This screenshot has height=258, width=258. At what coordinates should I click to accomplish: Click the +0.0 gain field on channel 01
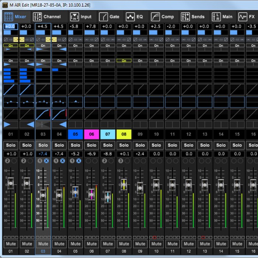(11, 27)
